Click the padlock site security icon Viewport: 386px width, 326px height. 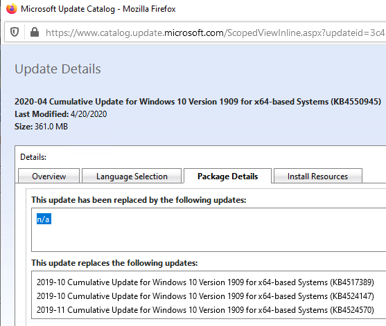click(35, 32)
